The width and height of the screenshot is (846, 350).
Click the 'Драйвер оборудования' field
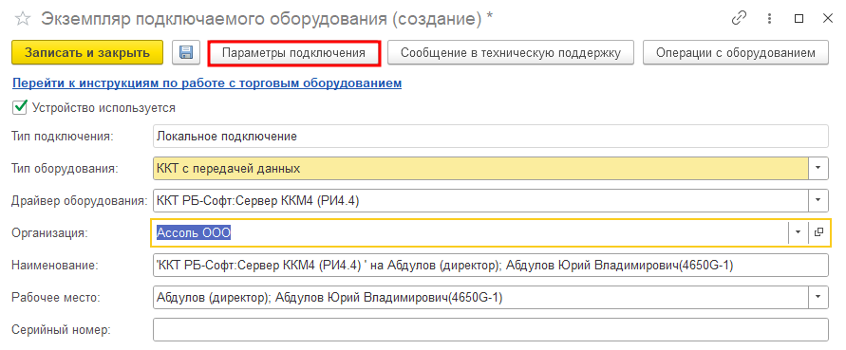tap(480, 201)
